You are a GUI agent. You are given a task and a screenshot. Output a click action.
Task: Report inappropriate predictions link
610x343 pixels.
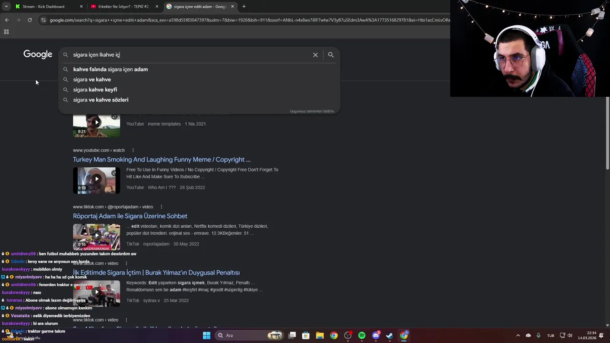click(312, 111)
